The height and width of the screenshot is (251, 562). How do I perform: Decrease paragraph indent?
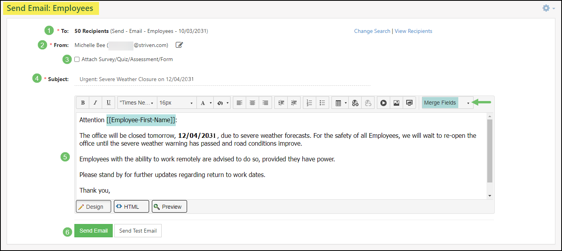[294, 103]
